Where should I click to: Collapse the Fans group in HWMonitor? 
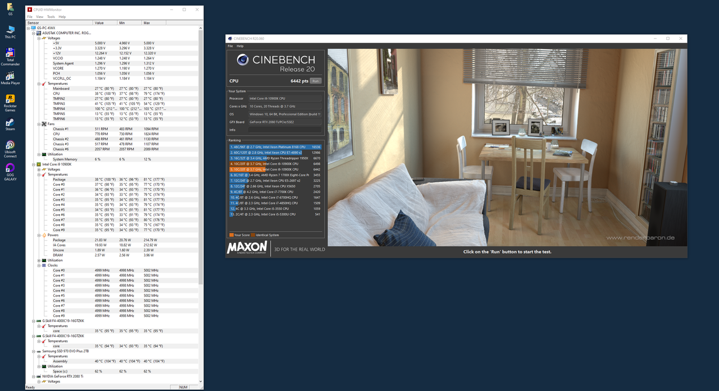point(39,124)
